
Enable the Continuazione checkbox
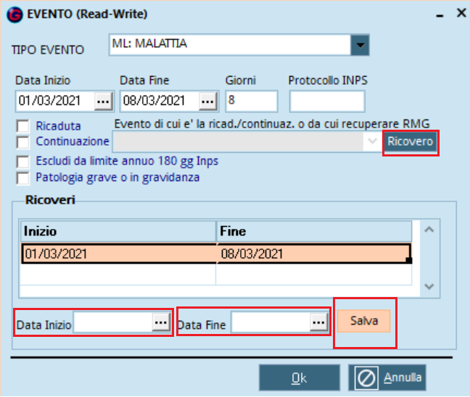point(23,142)
